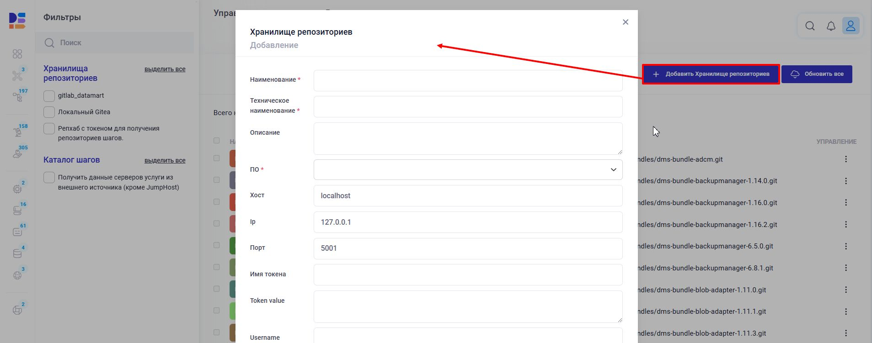Enable the Репхаб с токеном filter checkbox
Screen dimensions: 872x343
coord(49,129)
